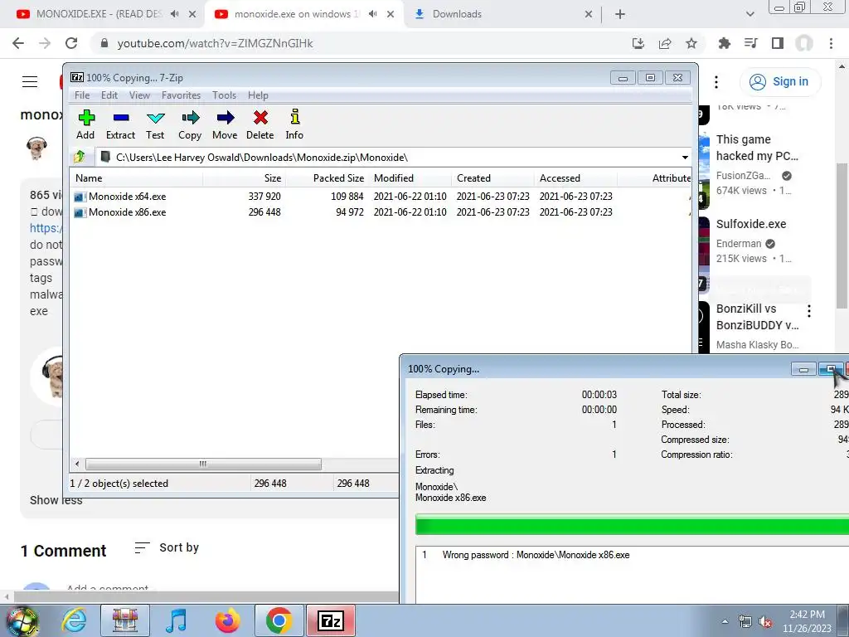849x637 pixels.
Task: Reload the YouTube page
Action: (71, 43)
